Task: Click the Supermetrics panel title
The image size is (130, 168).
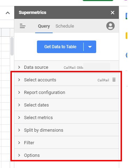Action: (x=32, y=13)
